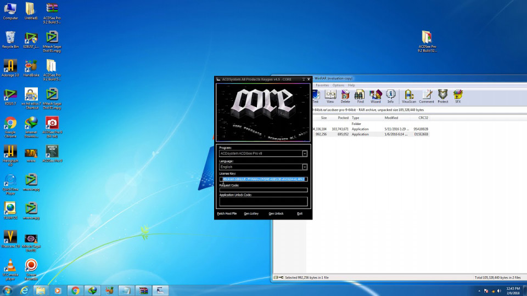Click the Patch Host File button

tap(227, 213)
